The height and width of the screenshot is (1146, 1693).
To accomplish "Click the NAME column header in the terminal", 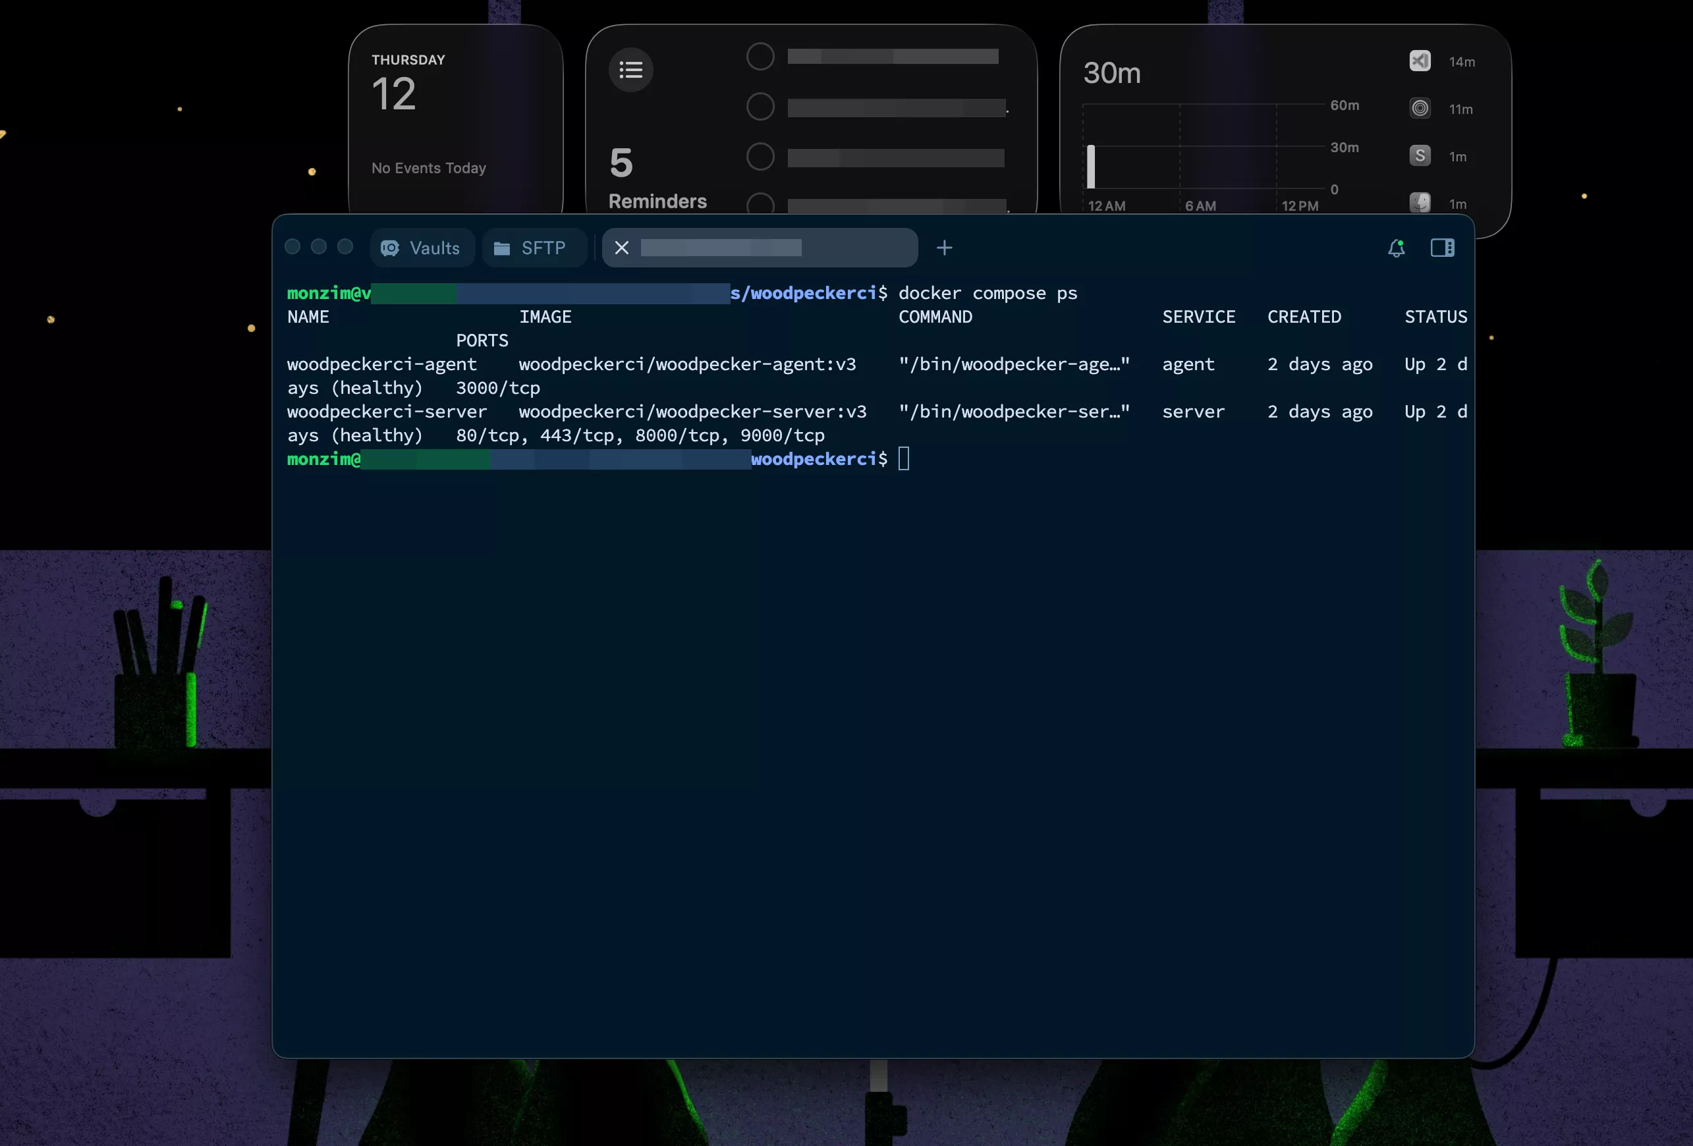I will (308, 317).
